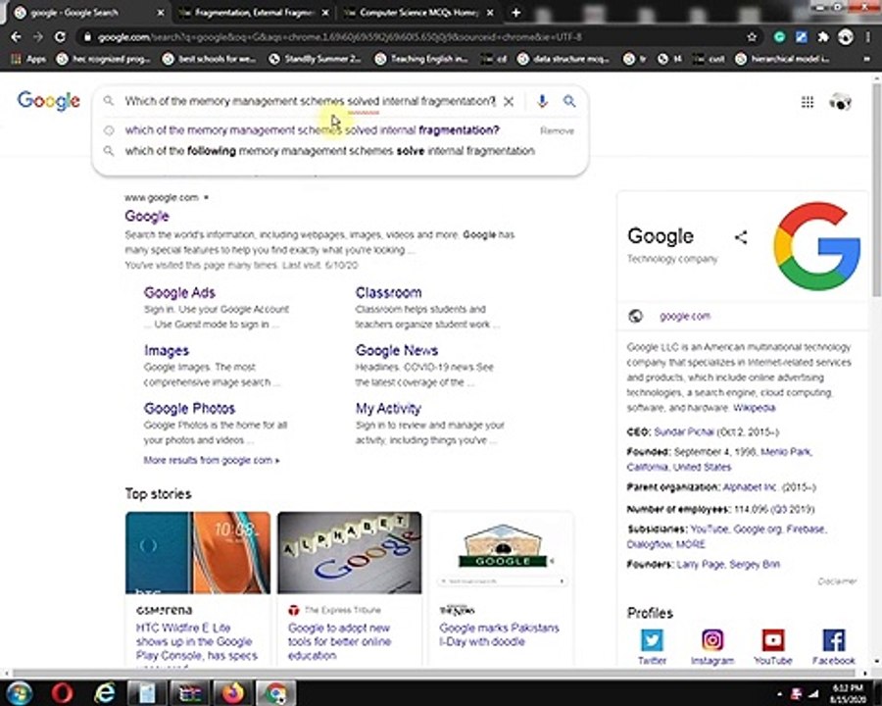Viewport: 882px width, 706px height.
Task: Open the new tab plus button
Action: click(x=515, y=13)
